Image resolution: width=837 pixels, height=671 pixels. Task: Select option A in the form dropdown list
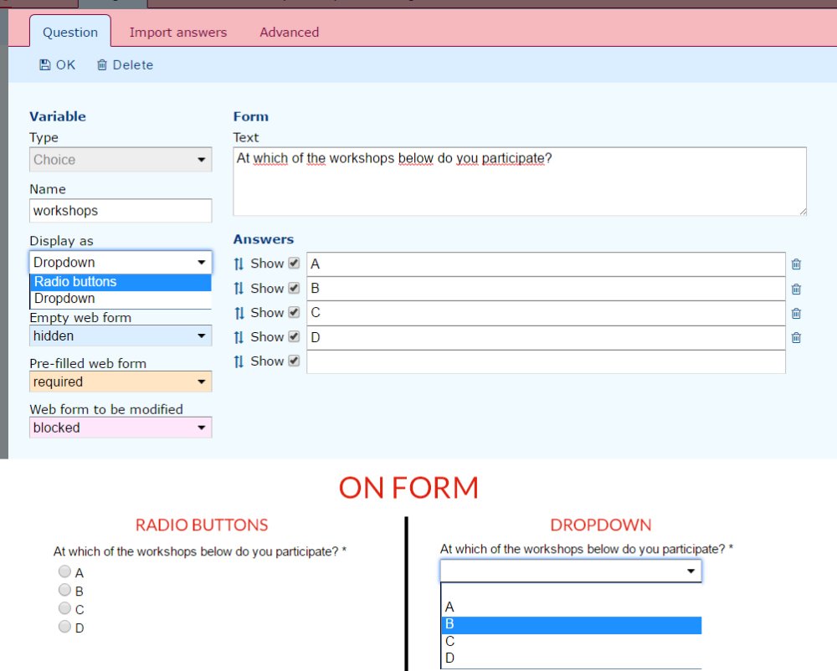coord(571,607)
